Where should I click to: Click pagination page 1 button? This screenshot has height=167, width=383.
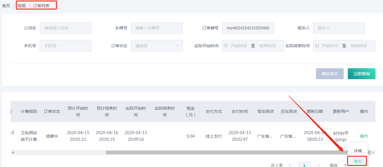click(304, 165)
